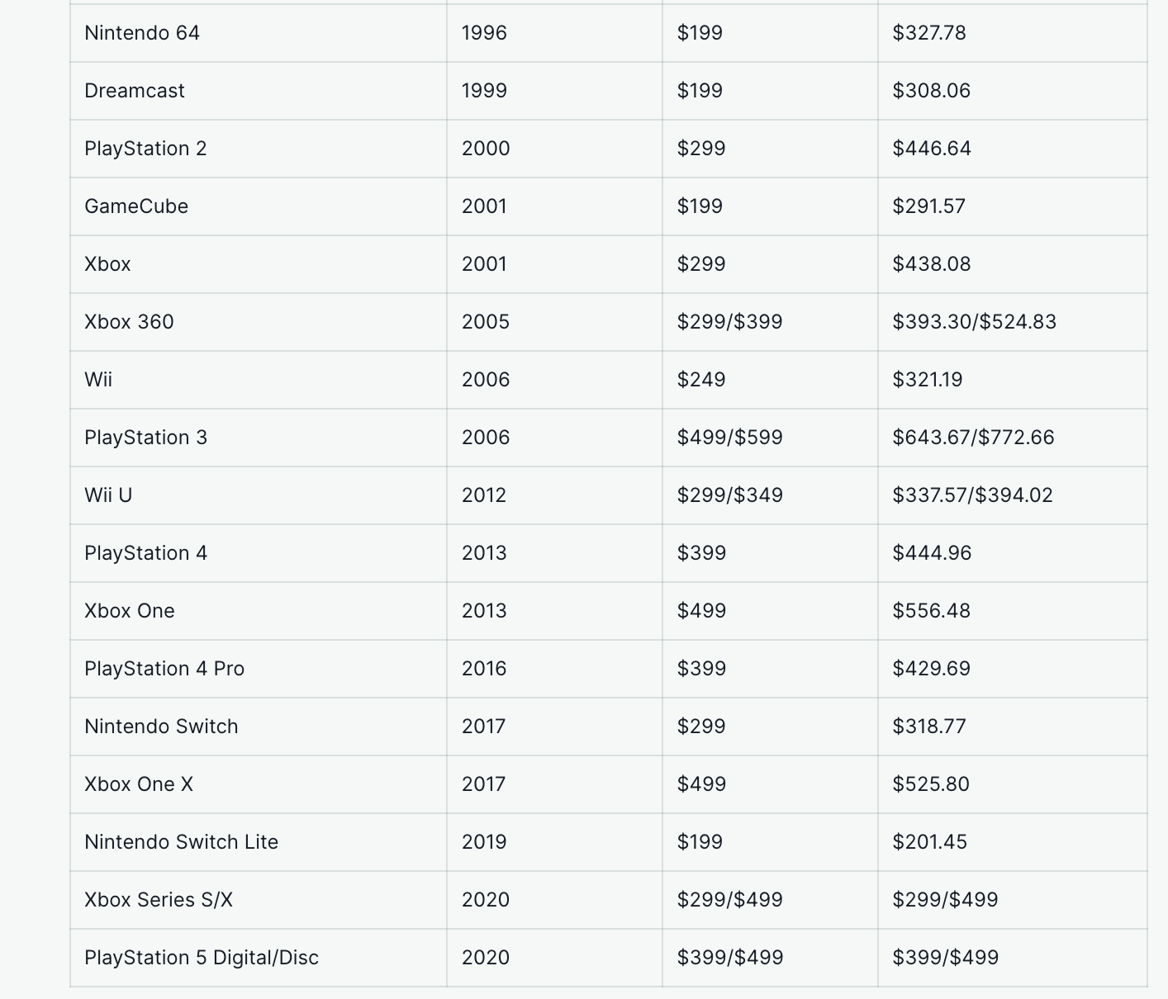
Task: Select the Xbox Series S/X cell
Action: pos(159,900)
